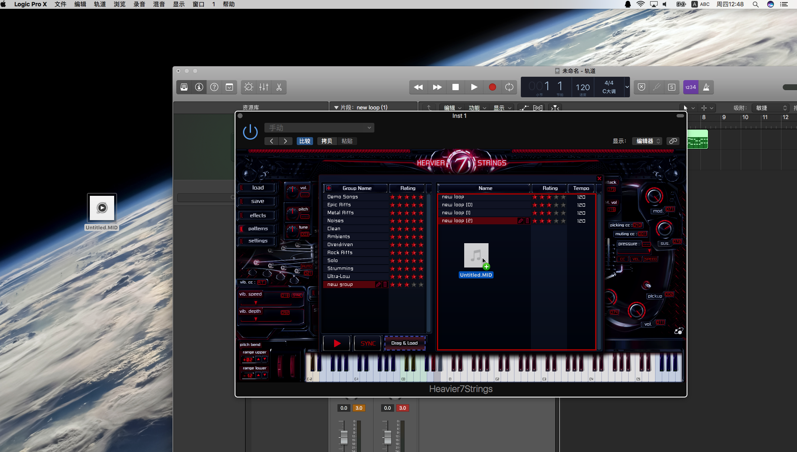Viewport: 797px width, 452px height.
Task: Open the Mixer sliders icon
Action: pyautogui.click(x=264, y=87)
